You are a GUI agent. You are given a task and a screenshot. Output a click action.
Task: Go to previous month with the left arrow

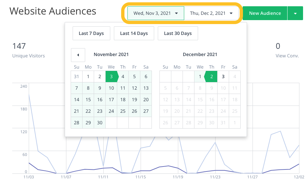78,55
